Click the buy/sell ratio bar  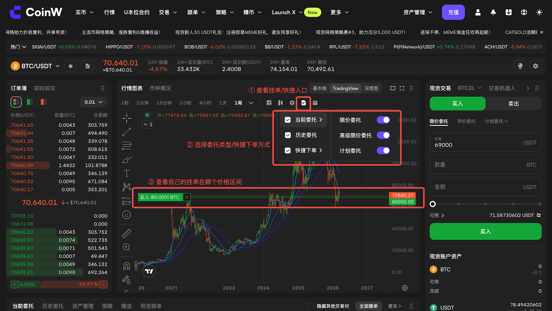tap(59, 284)
